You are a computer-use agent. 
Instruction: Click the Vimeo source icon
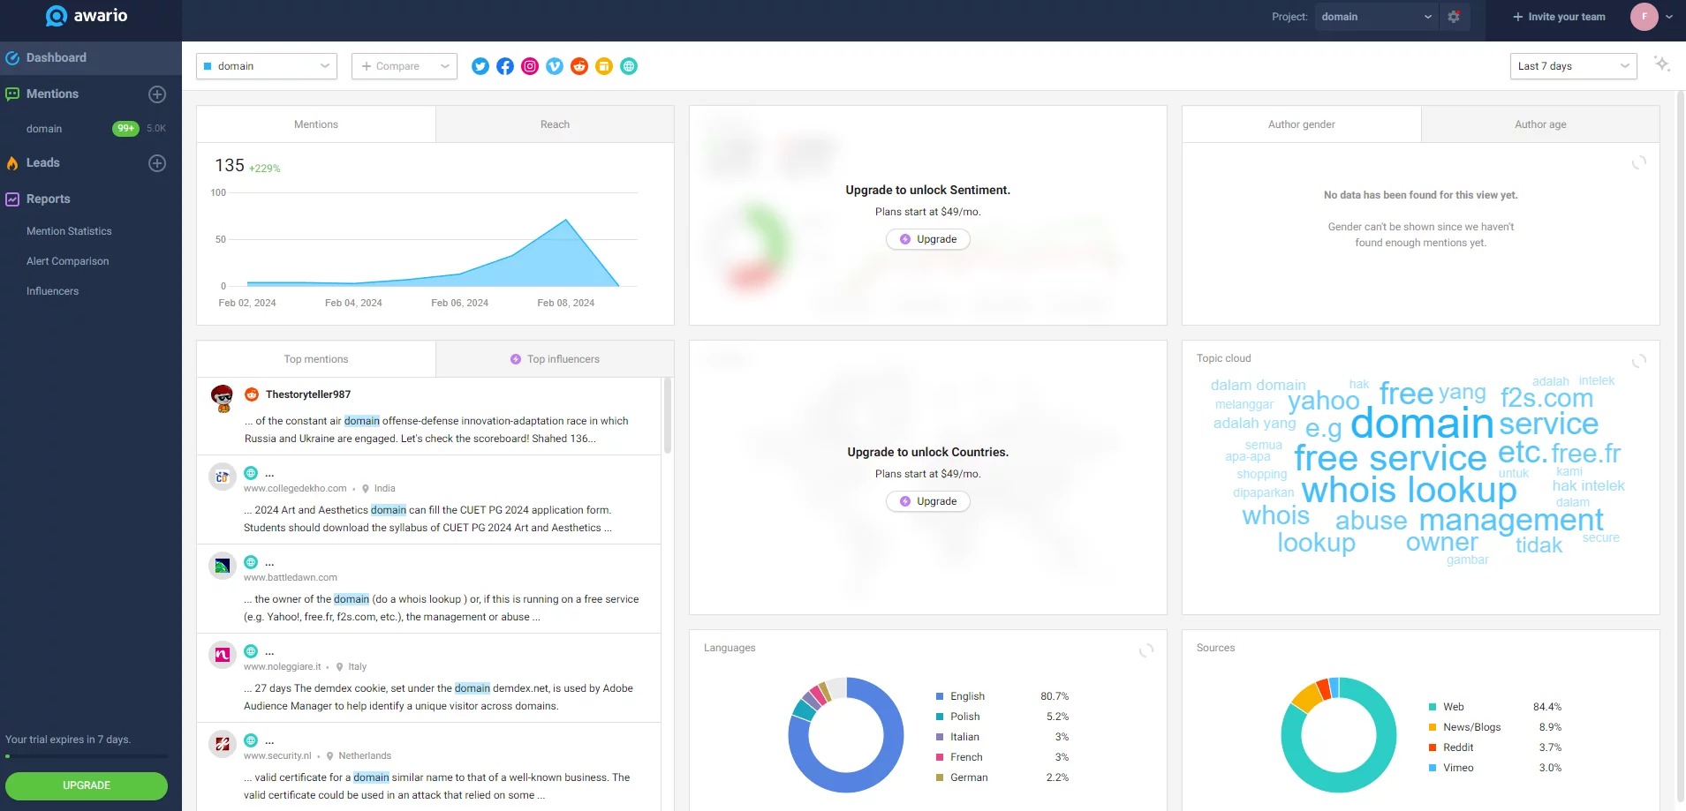point(555,66)
